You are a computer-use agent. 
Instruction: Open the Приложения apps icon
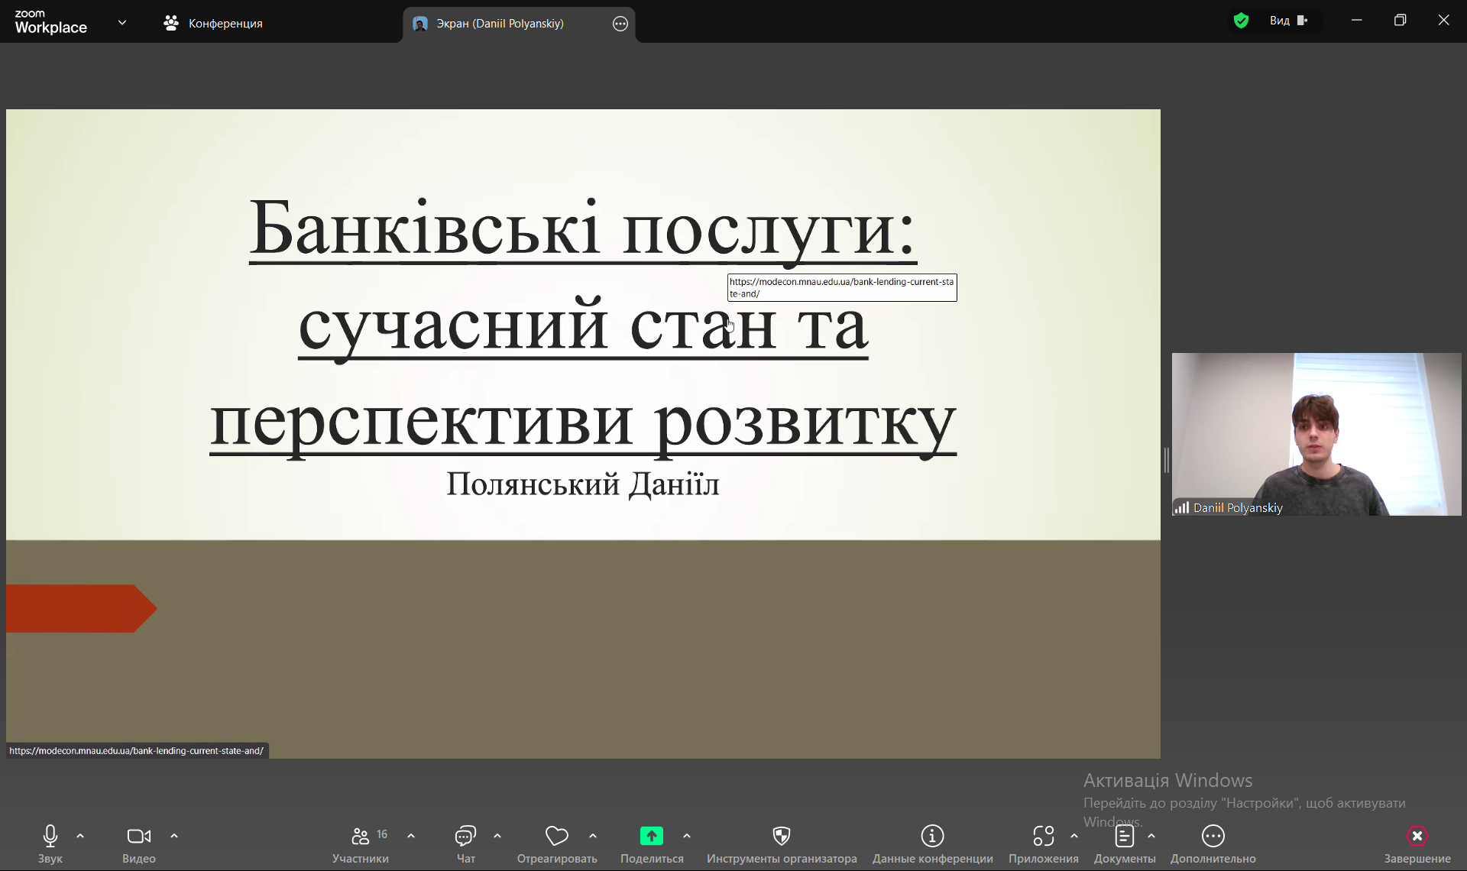tap(1043, 836)
